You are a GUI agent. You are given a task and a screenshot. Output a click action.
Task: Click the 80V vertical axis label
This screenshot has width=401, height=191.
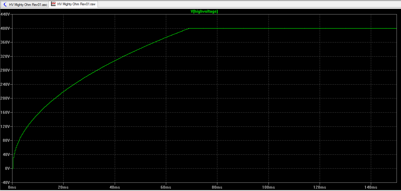(x=7, y=140)
